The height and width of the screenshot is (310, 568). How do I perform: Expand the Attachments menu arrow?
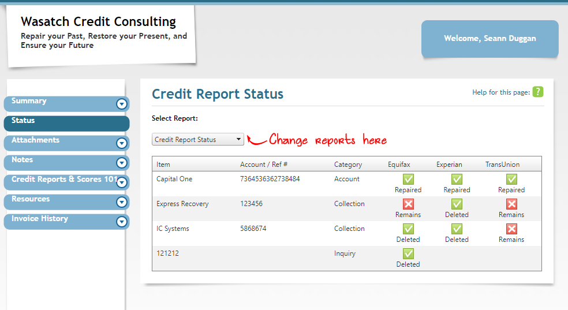coord(122,143)
